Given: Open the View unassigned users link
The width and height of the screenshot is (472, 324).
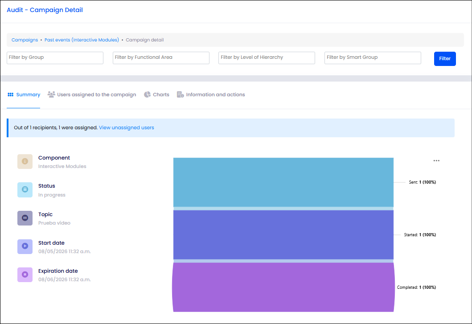Looking at the screenshot, I should 127,127.
